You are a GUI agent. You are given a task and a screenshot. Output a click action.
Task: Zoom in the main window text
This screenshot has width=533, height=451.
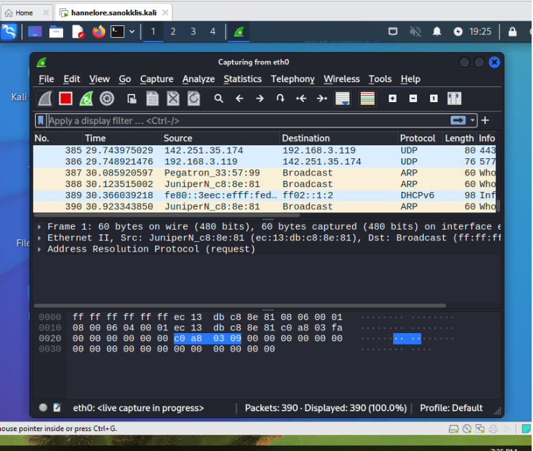[x=392, y=99]
